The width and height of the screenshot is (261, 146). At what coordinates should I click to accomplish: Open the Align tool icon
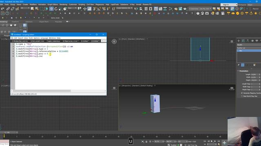[x=141, y=9]
